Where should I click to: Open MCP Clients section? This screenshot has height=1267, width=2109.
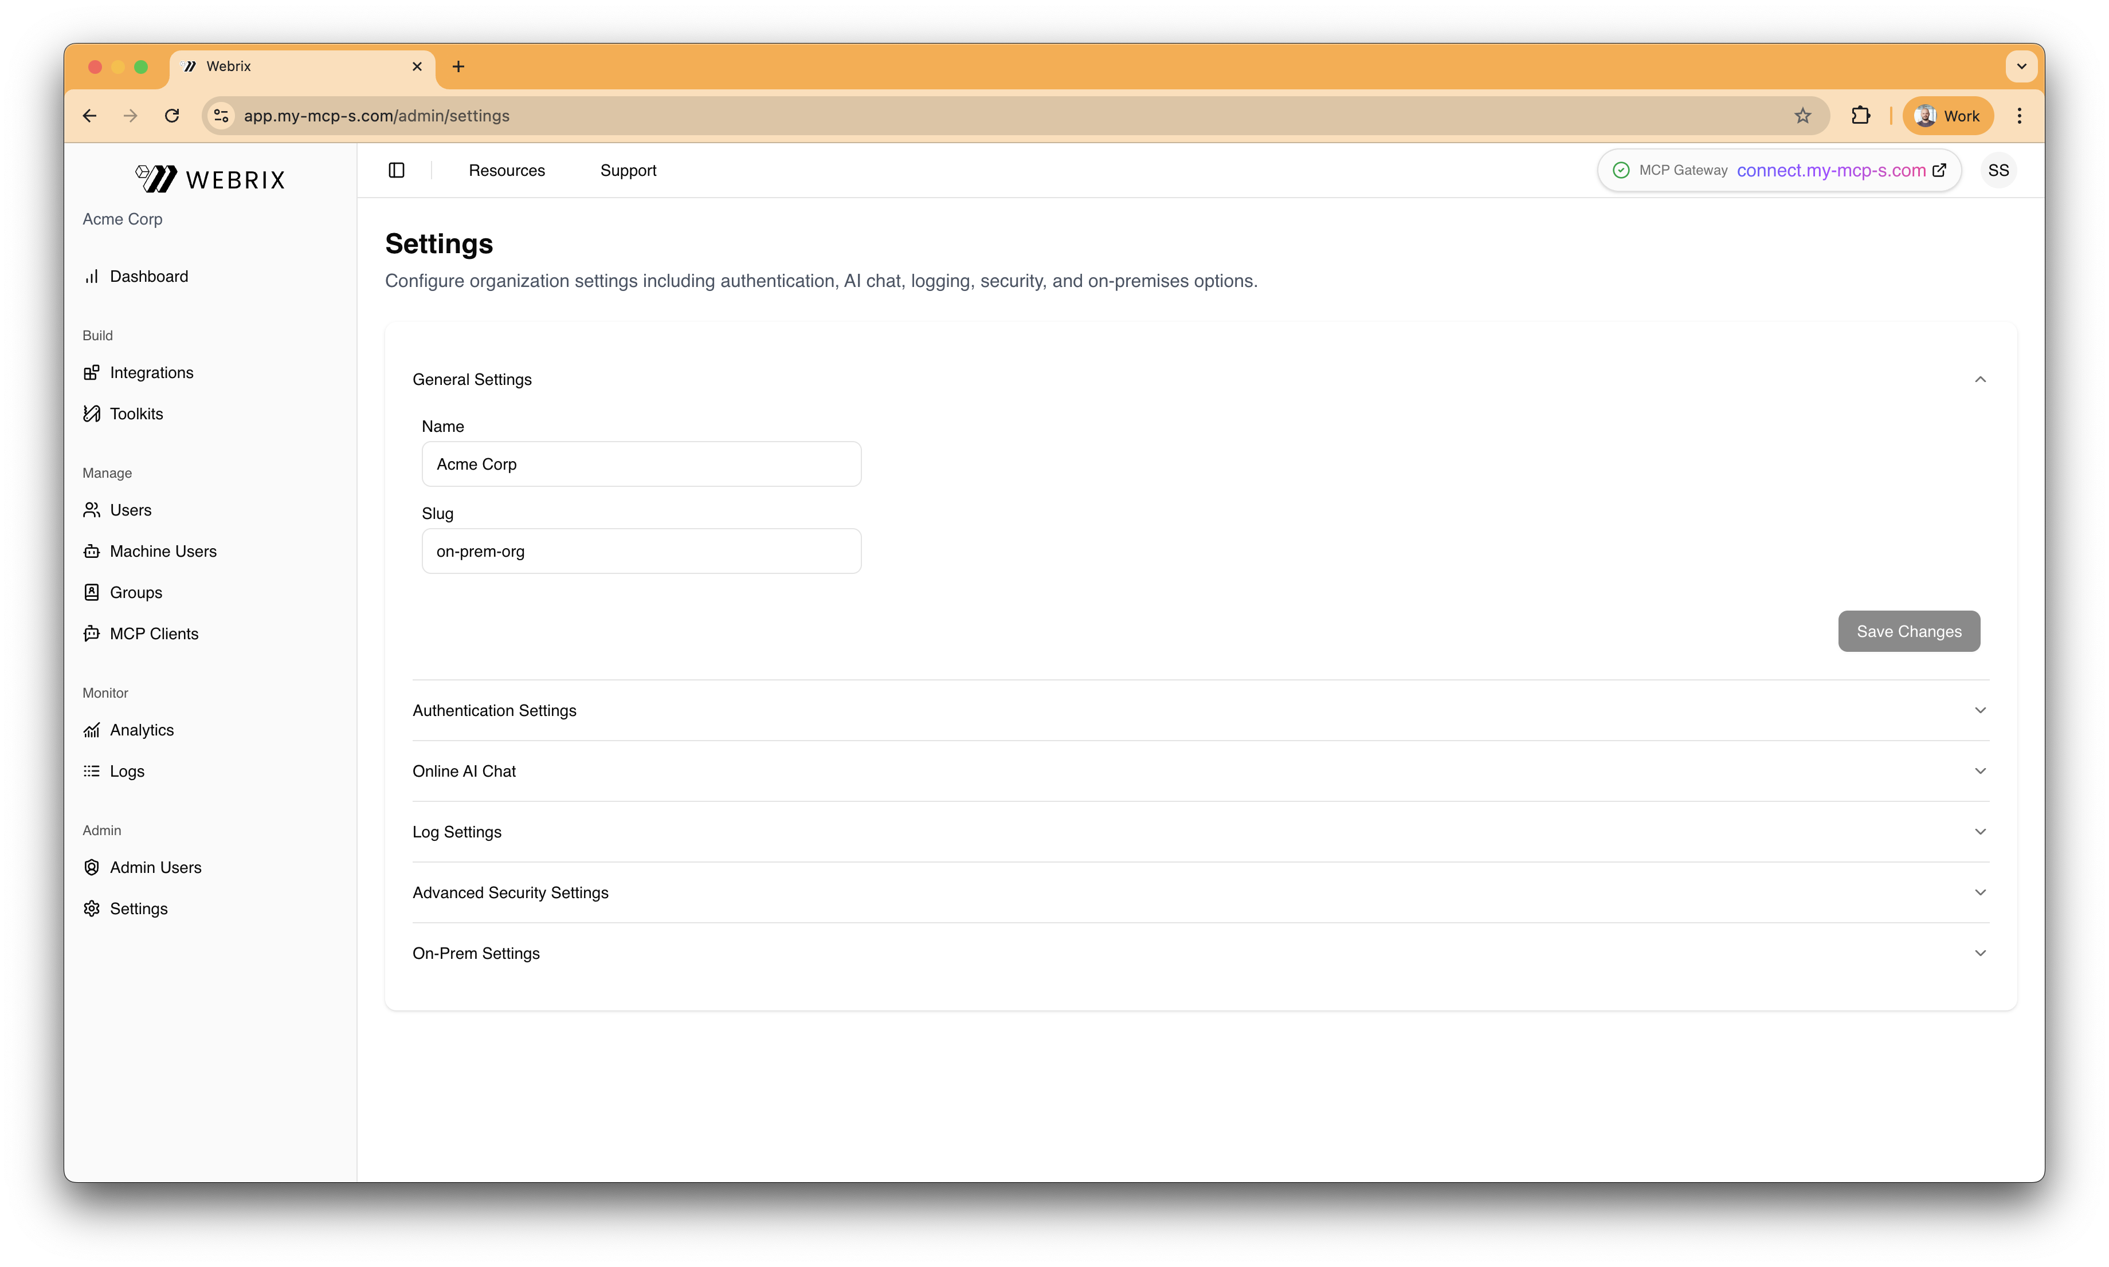click(x=154, y=634)
